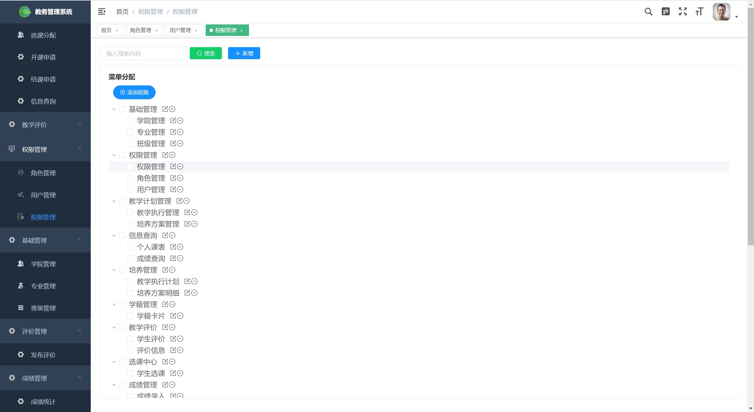Click the blue 新增 button
The width and height of the screenshot is (754, 412).
244,53
